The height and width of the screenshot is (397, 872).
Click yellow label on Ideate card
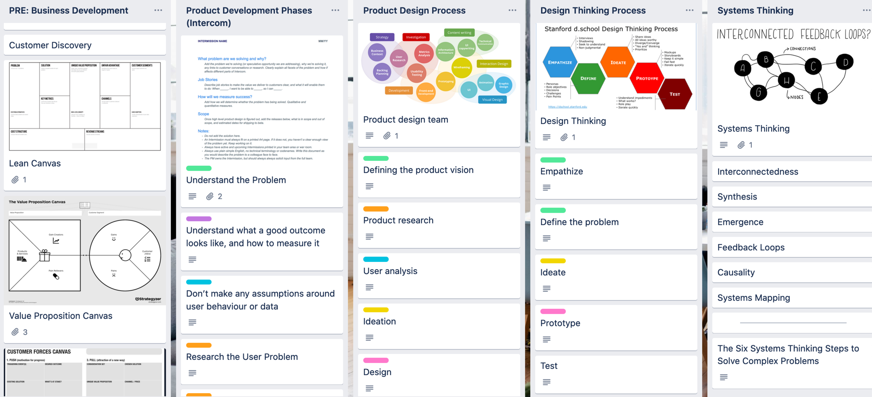click(553, 261)
